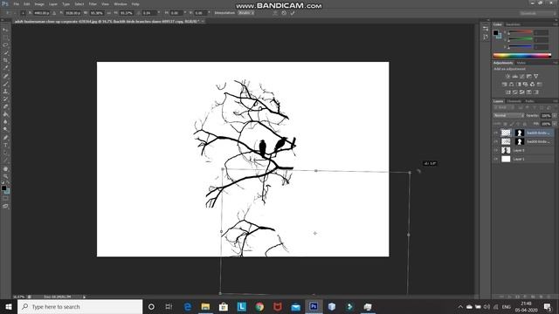The height and width of the screenshot is (314, 559).
Task: Select the Blur tool
Action: tap(5, 122)
